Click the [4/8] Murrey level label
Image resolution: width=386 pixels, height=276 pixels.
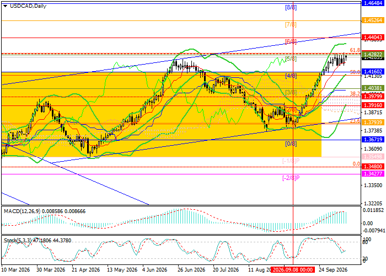coord(291,76)
